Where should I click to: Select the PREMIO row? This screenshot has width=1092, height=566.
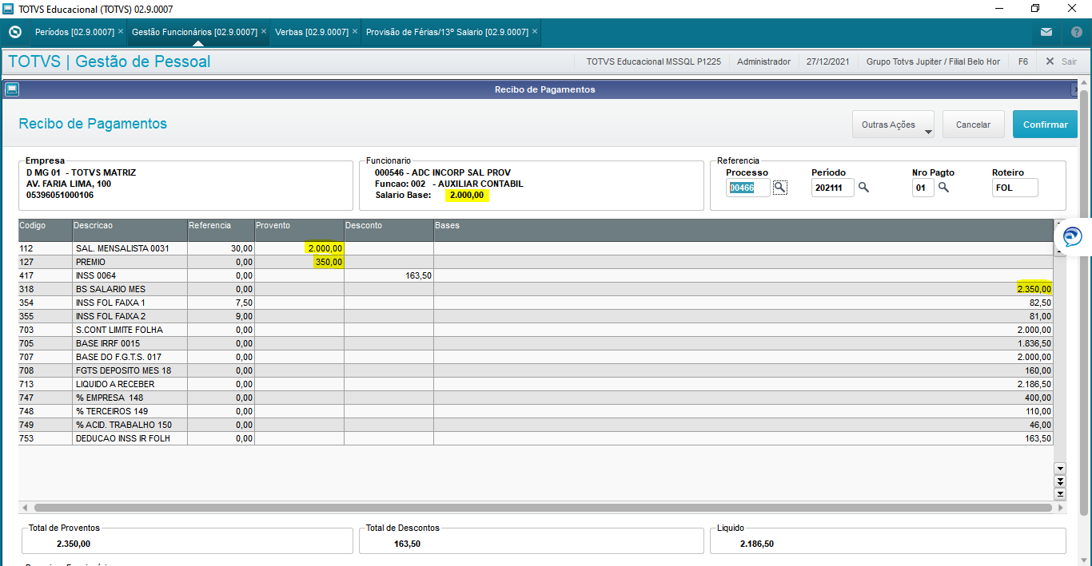click(x=536, y=262)
